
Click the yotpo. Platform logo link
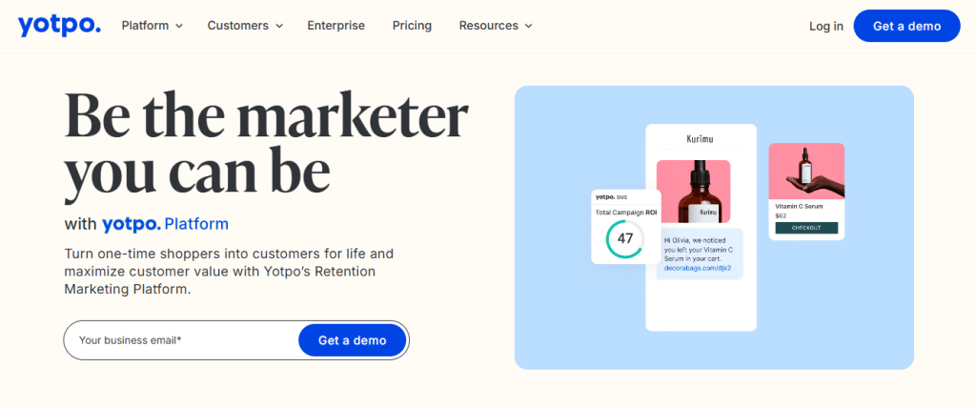pos(165,225)
